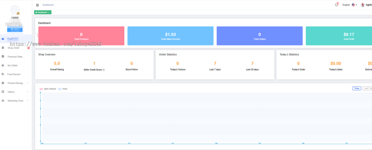The image size is (372, 150).
Task: Click the profile avatar at sidebar top
Action: [x=15, y=10]
